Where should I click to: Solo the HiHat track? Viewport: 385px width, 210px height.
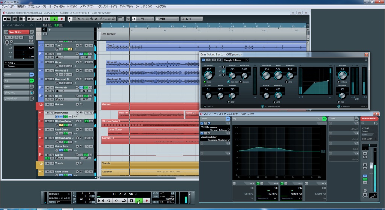pos(52,62)
